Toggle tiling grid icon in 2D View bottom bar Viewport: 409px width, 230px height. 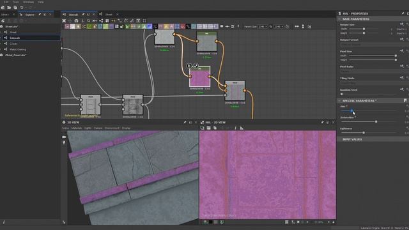point(287,222)
